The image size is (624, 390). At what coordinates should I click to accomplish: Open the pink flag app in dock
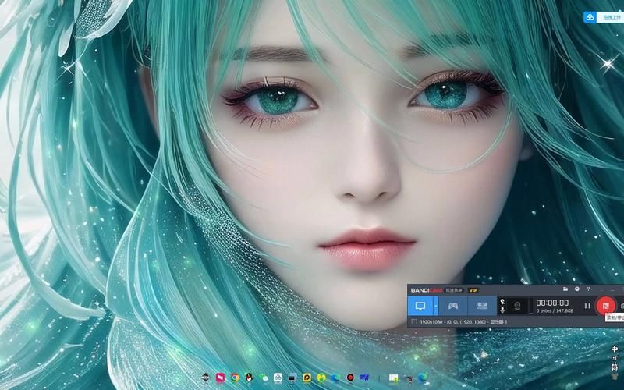pyautogui.click(x=220, y=378)
